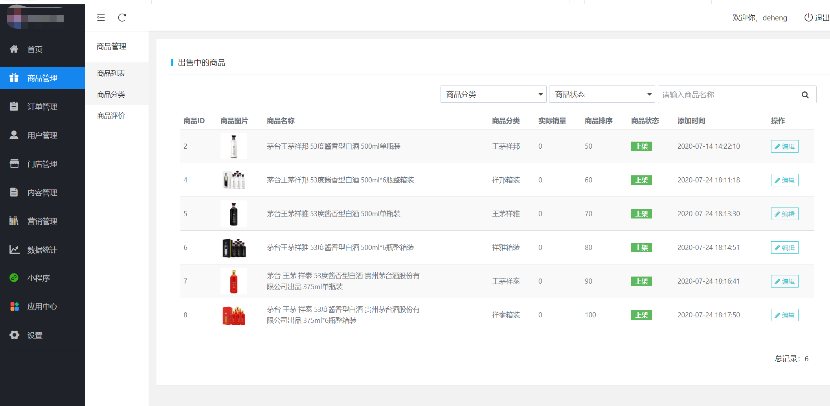Screen dimensions: 830x406
Task: Open 订单管理 in the sidebar
Action: click(42, 106)
